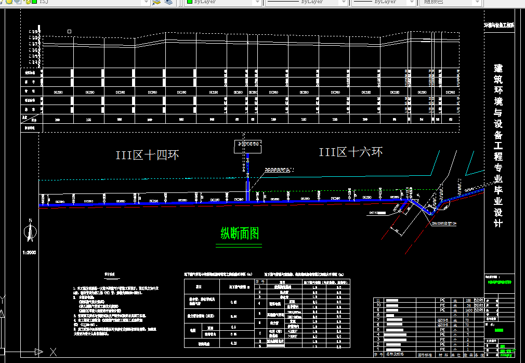Select row 1 number in materials table
Image resolution: width=525 pixels, height=363 pixels.
click(x=378, y=349)
